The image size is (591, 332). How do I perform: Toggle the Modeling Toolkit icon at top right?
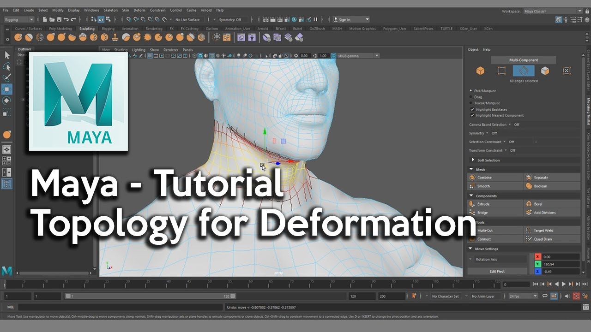pyautogui.click(x=559, y=19)
